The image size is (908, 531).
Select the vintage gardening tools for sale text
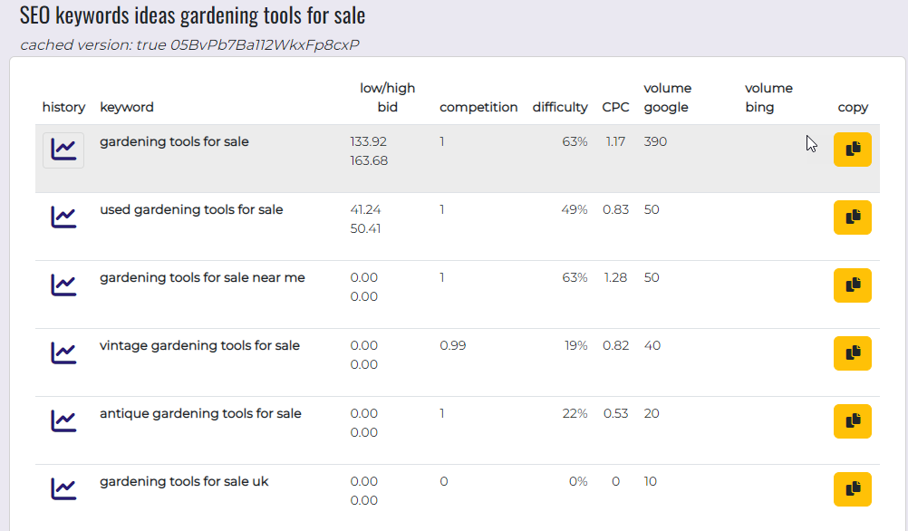(199, 346)
